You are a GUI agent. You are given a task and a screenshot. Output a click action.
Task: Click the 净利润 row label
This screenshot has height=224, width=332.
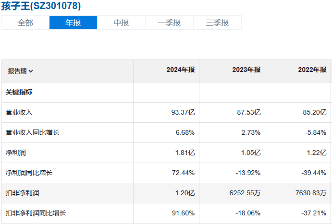click(16, 153)
